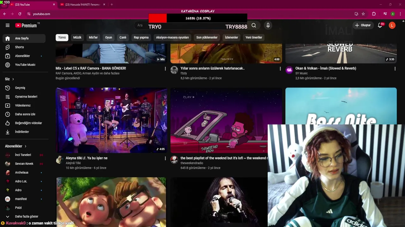Image resolution: width=405 pixels, height=227 pixels.
Task: Click theweekendradio channel avatar
Action: [174, 160]
